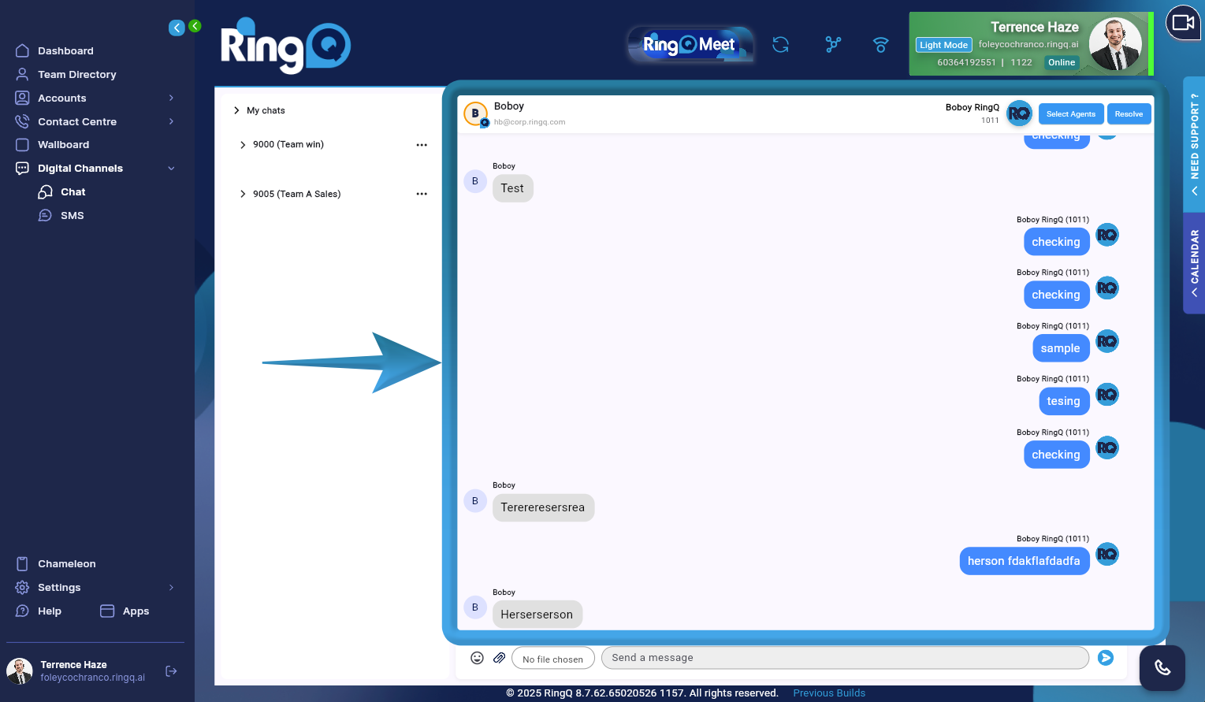Open the video call icon at top right
The width and height of the screenshot is (1205, 702).
click(x=1182, y=23)
